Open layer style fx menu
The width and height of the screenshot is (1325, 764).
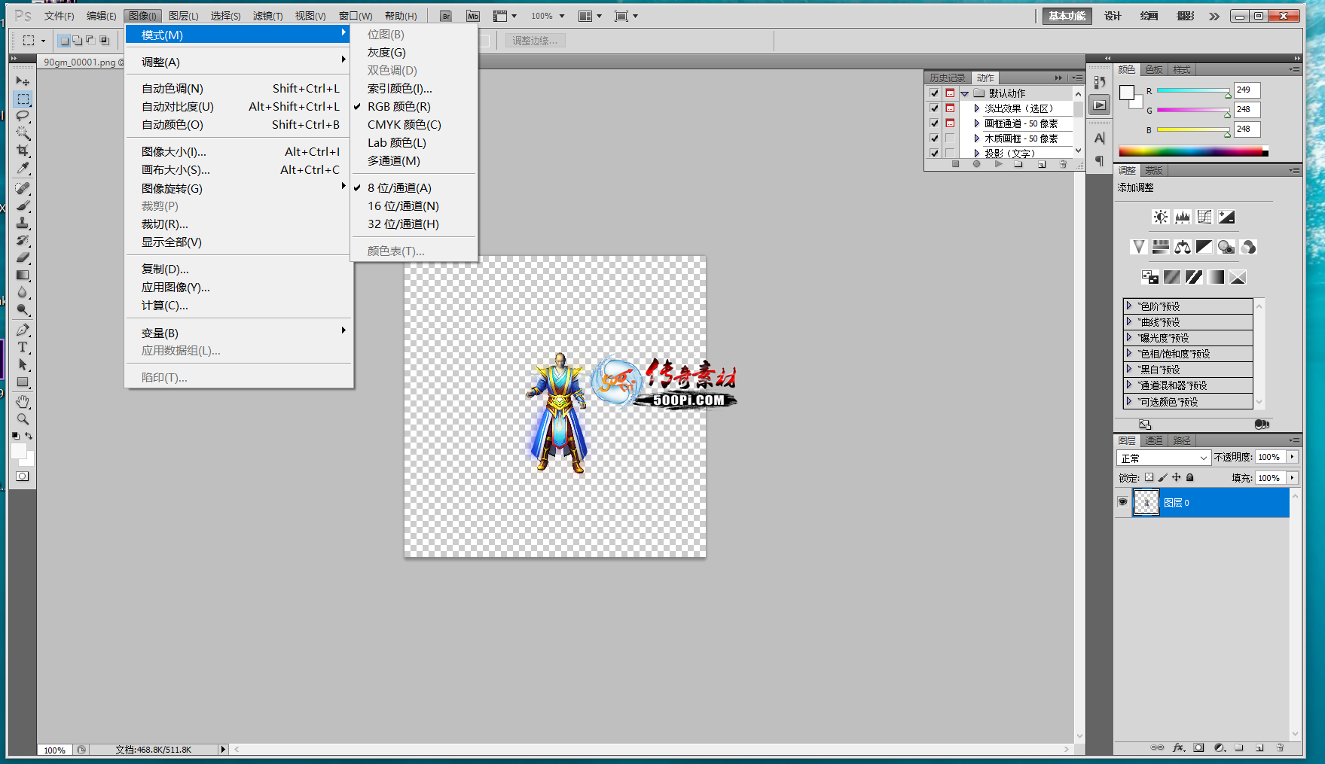pyautogui.click(x=1179, y=747)
